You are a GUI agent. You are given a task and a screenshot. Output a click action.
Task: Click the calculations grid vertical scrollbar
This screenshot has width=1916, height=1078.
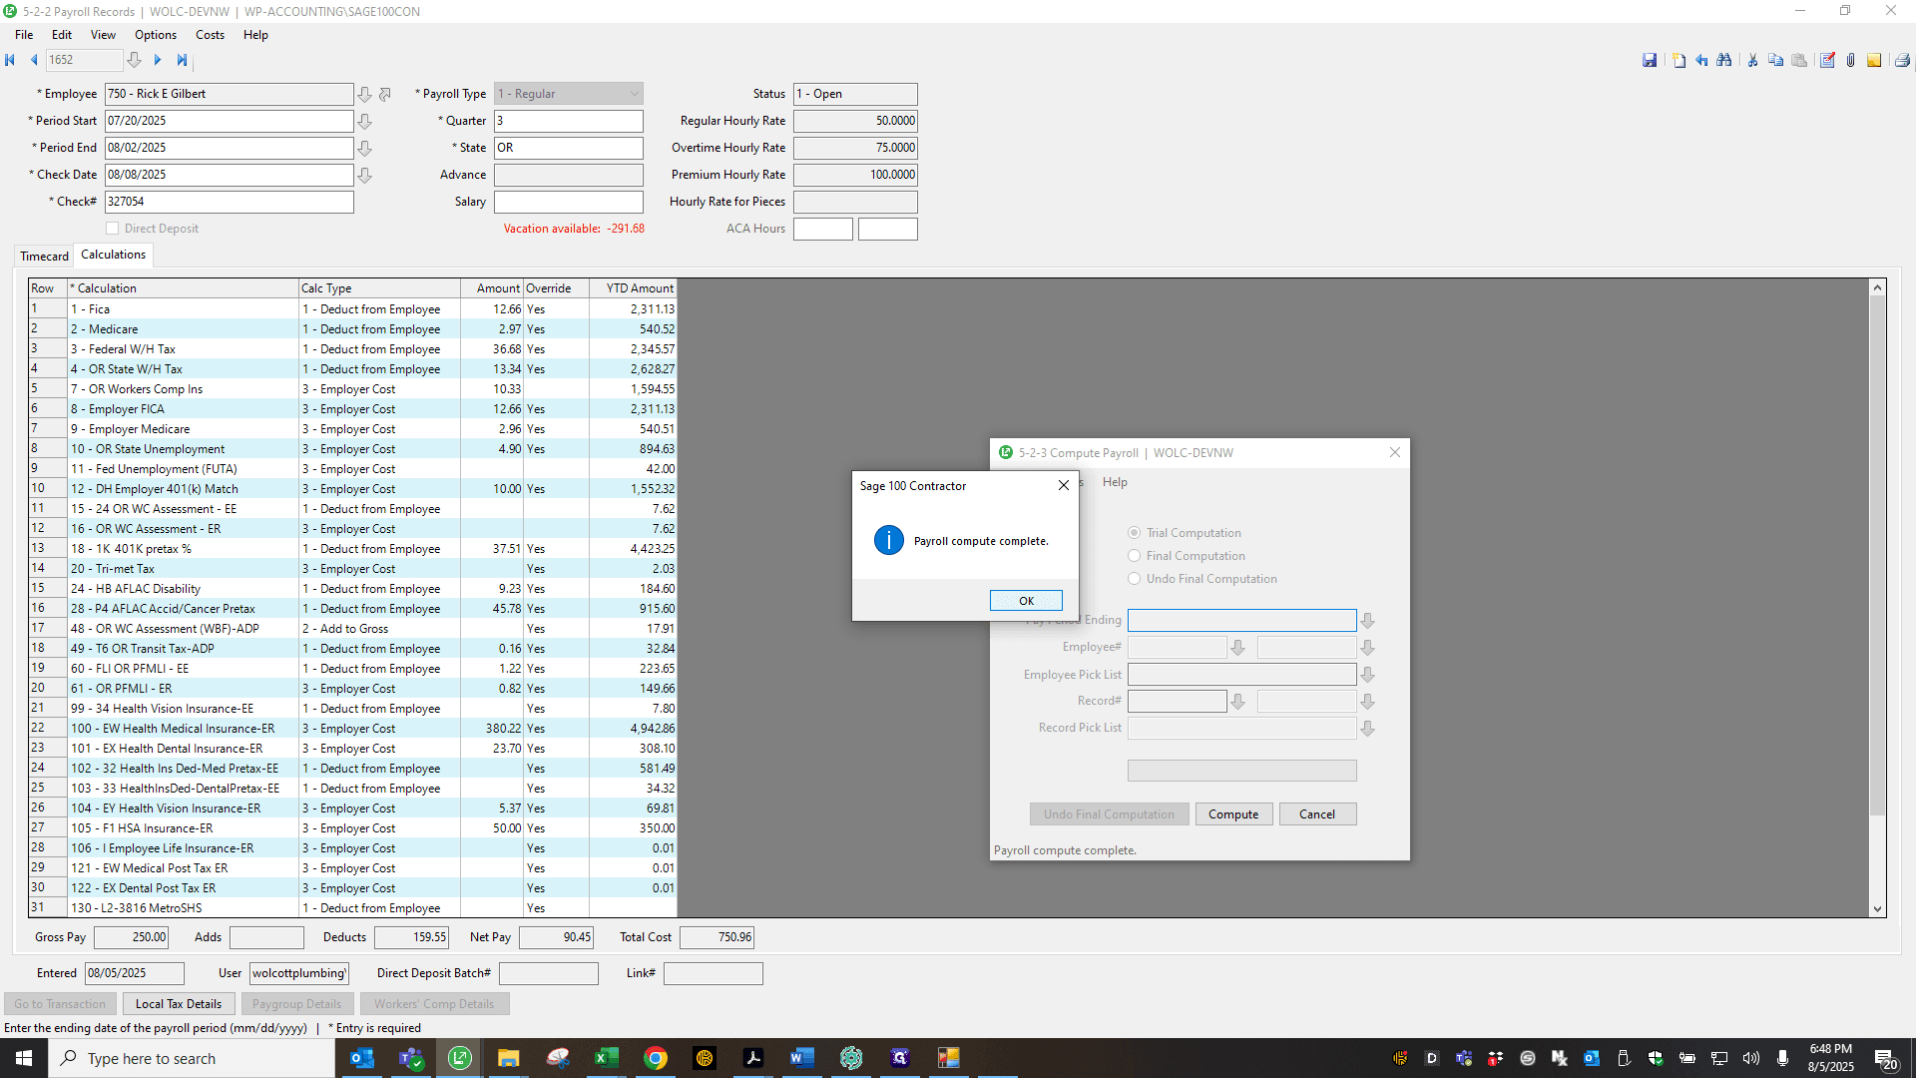[1877, 554]
